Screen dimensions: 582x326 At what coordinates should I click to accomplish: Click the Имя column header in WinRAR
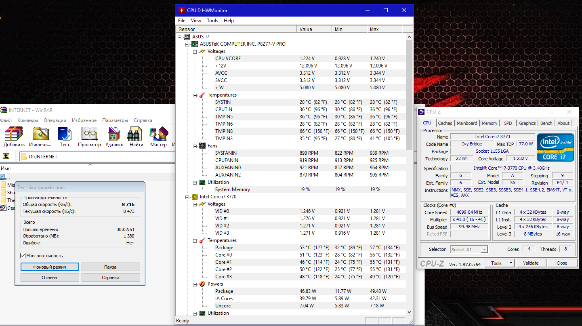click(x=87, y=168)
